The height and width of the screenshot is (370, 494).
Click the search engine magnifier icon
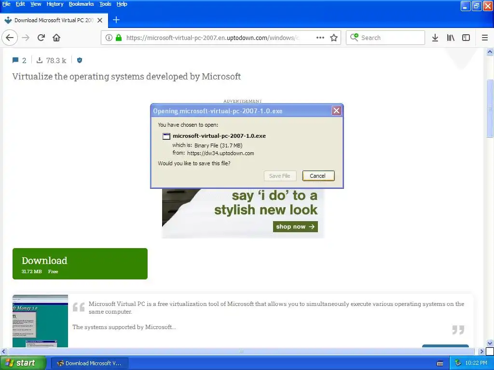(x=354, y=38)
